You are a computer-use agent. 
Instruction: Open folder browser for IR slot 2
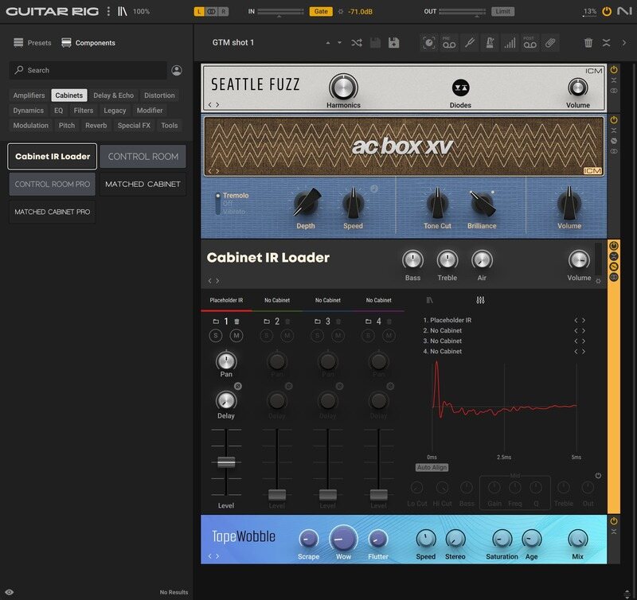[266, 321]
